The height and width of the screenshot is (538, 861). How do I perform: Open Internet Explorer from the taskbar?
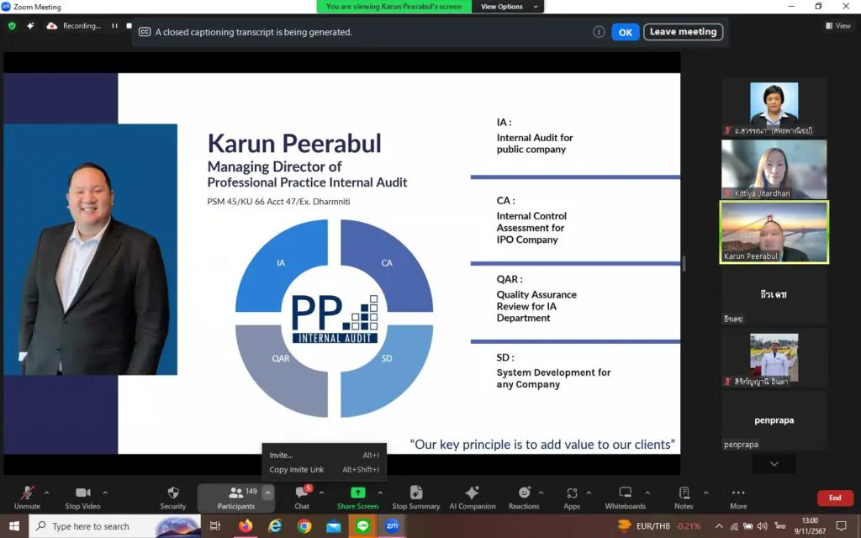click(275, 526)
